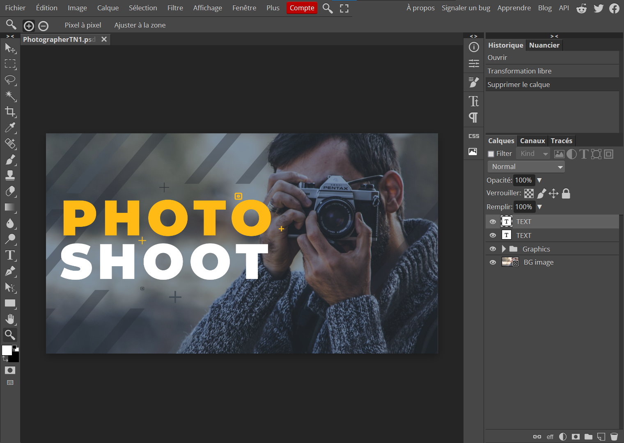
Task: Hide the BG image layer
Action: pos(492,262)
